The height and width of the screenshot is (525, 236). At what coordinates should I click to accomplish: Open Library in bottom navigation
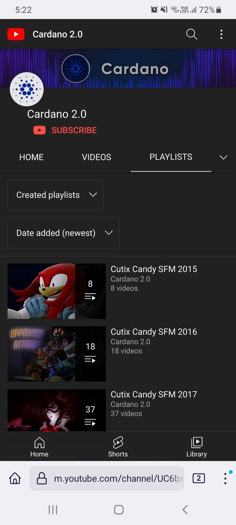(197, 447)
